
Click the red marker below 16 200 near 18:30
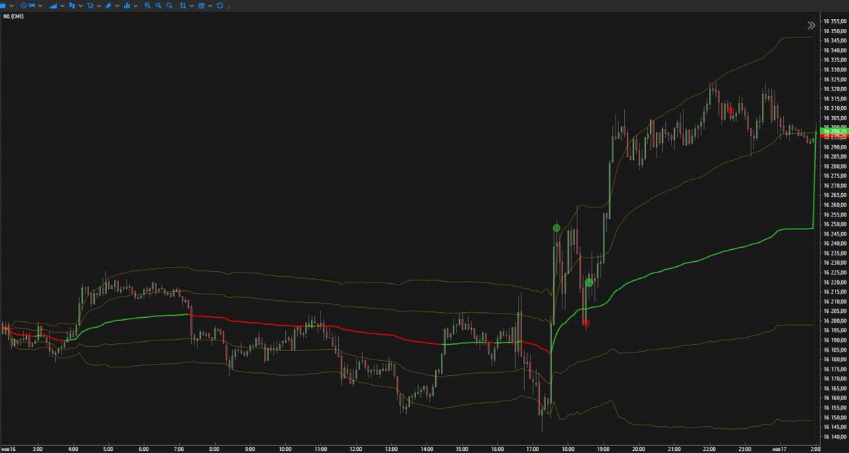(x=586, y=323)
